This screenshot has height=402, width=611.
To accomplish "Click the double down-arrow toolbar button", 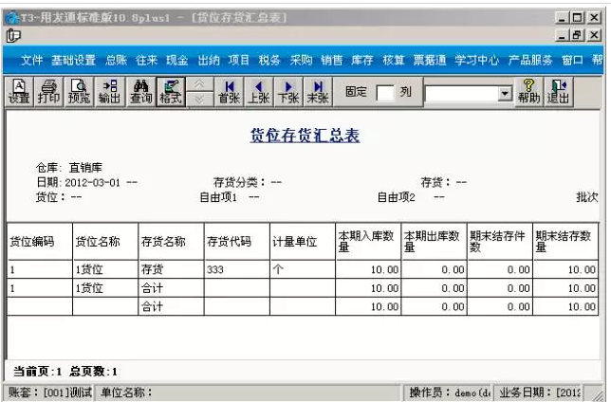I will (x=200, y=100).
